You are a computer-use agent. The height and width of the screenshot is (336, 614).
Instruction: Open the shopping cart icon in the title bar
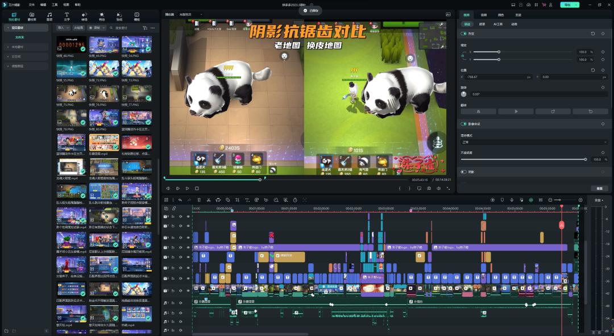pos(544,5)
